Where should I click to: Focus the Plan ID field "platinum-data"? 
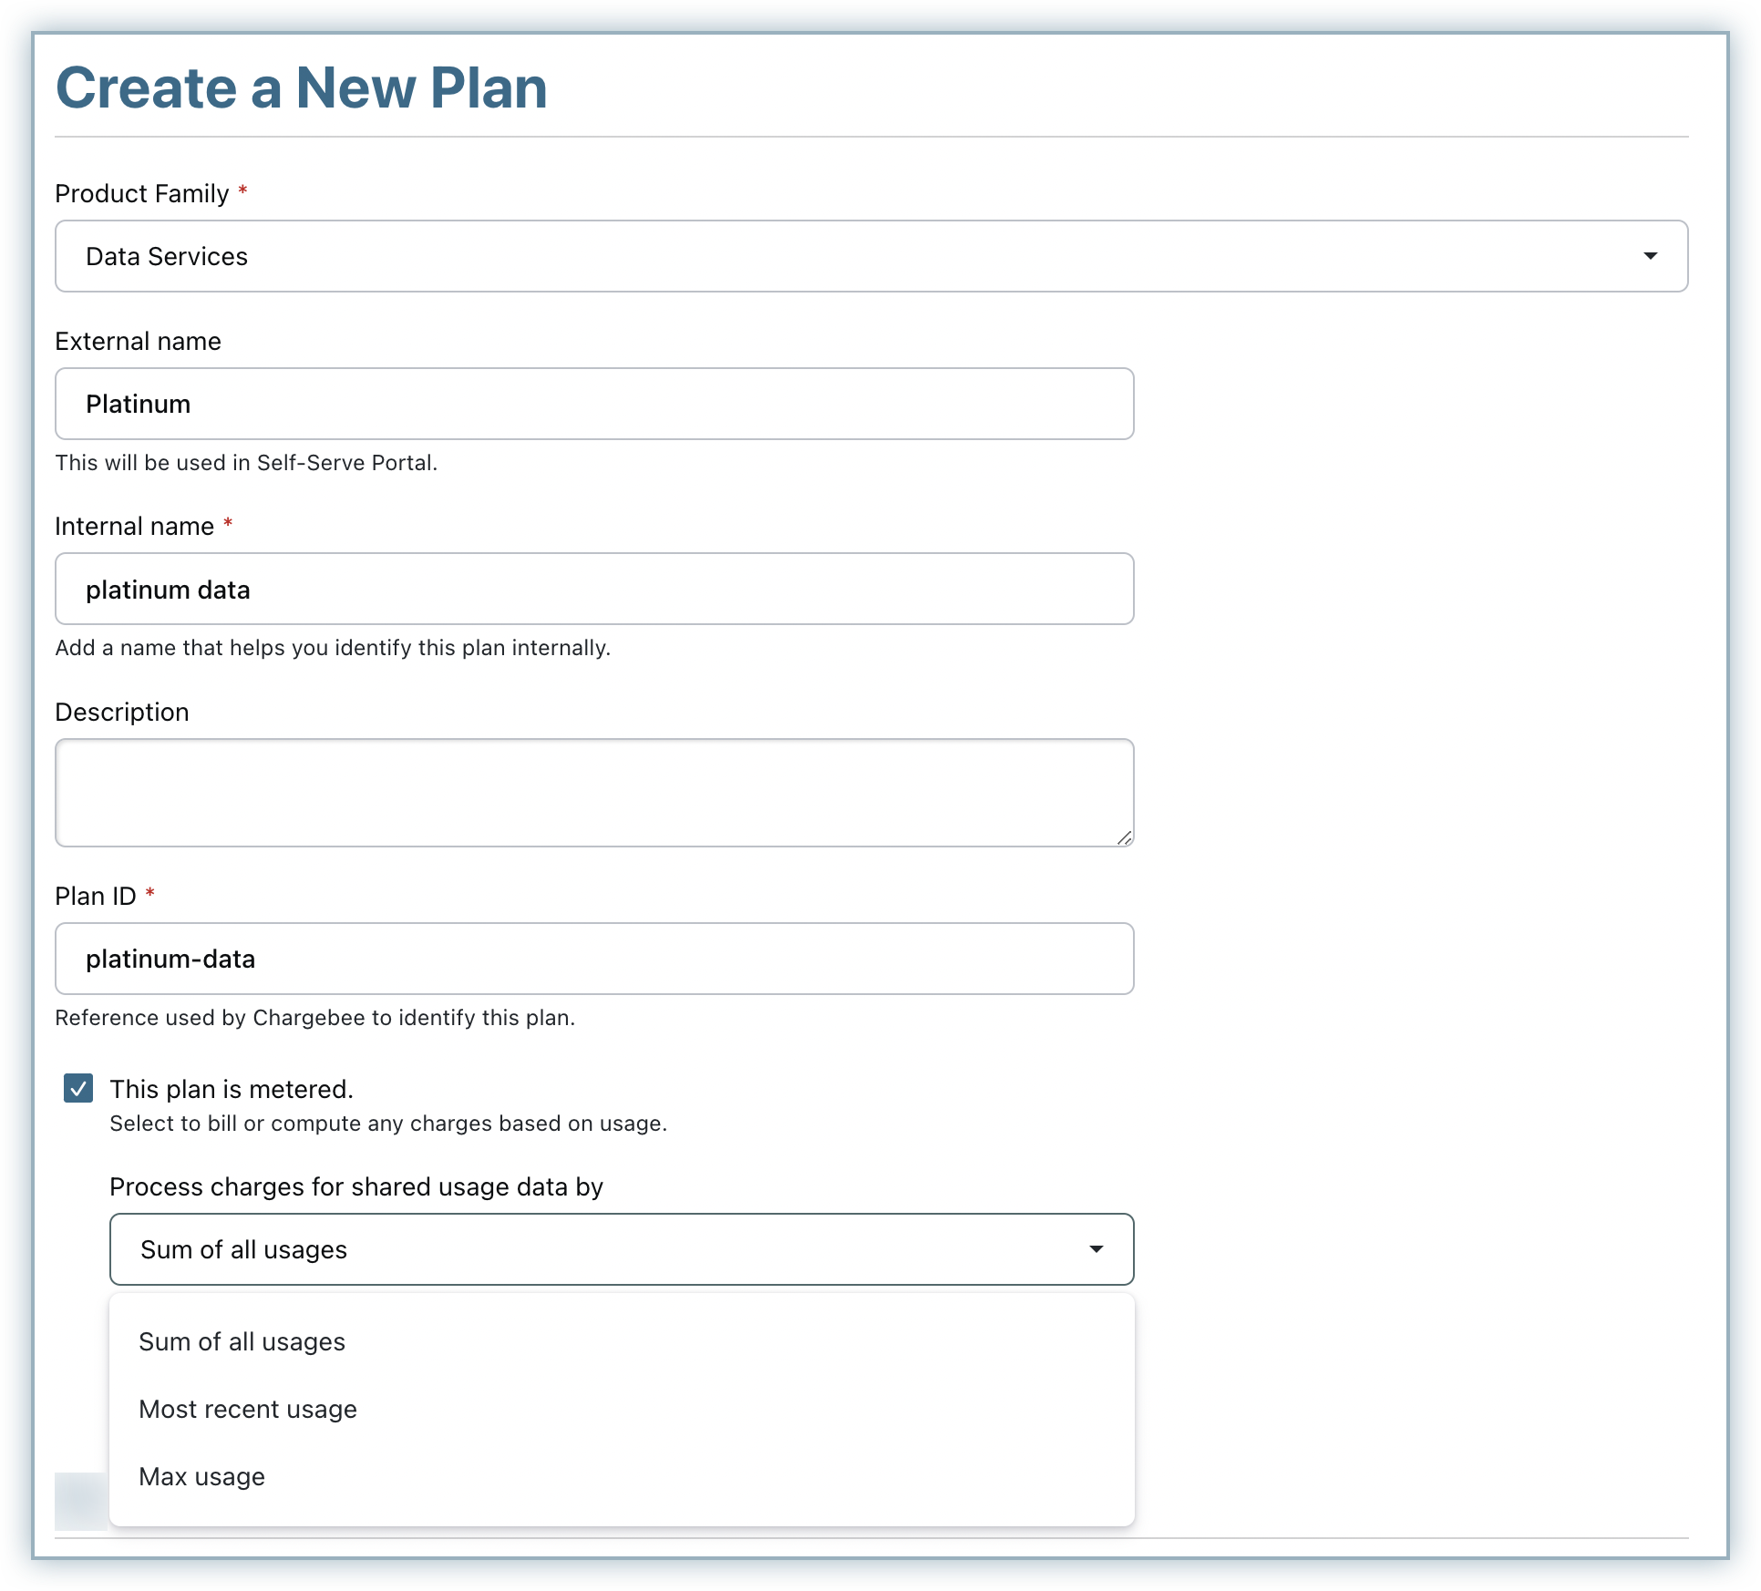[594, 959]
